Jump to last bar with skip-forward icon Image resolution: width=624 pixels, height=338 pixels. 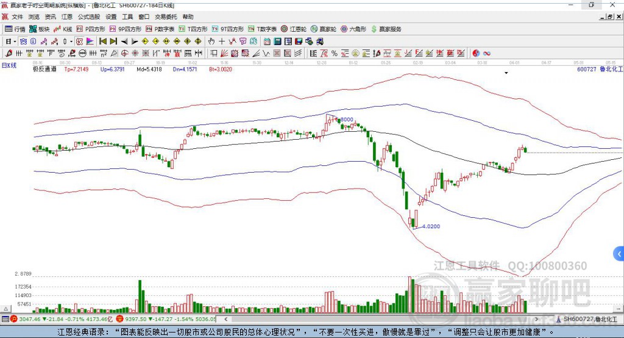tap(113, 41)
